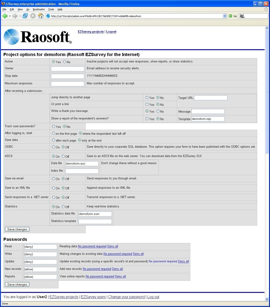Click Deny all link for Reading data
Screen dimensions: 270x307
112,246
